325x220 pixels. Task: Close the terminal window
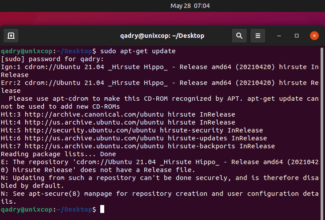pyautogui.click(x=314, y=36)
